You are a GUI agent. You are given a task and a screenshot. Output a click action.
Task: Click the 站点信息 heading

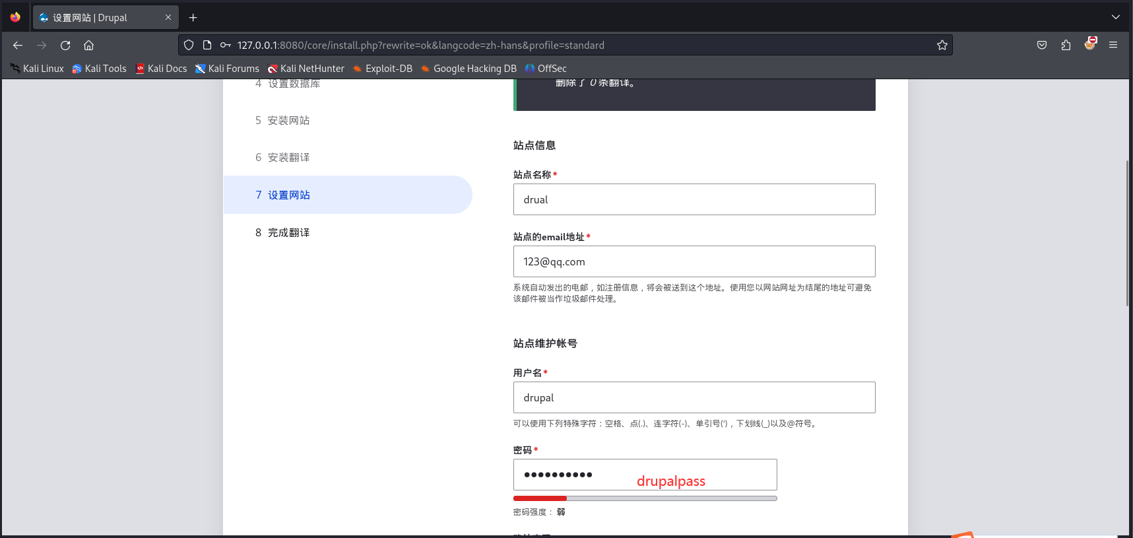(534, 145)
